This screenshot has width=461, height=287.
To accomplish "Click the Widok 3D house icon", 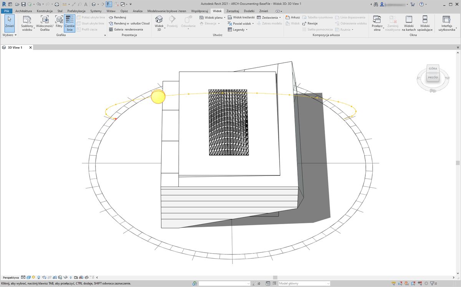I will coord(159,20).
